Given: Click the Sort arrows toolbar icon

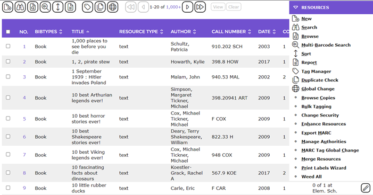Looking at the screenshot, I should pos(58,7).
